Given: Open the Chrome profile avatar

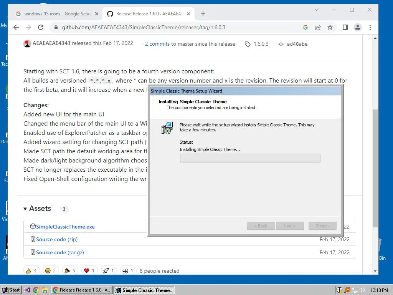Looking at the screenshot, I should point(358,27).
